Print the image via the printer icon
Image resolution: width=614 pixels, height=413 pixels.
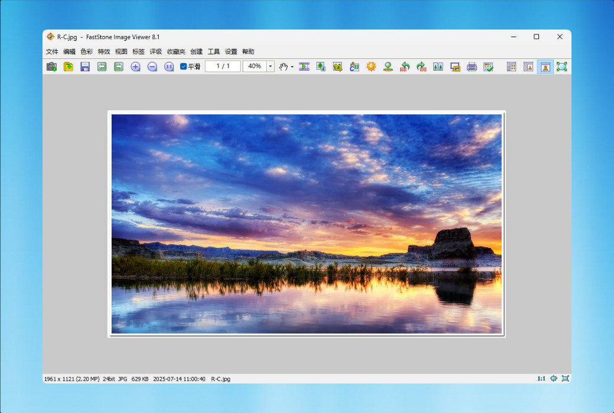472,67
